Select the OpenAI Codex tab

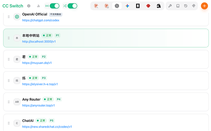click(117, 6)
